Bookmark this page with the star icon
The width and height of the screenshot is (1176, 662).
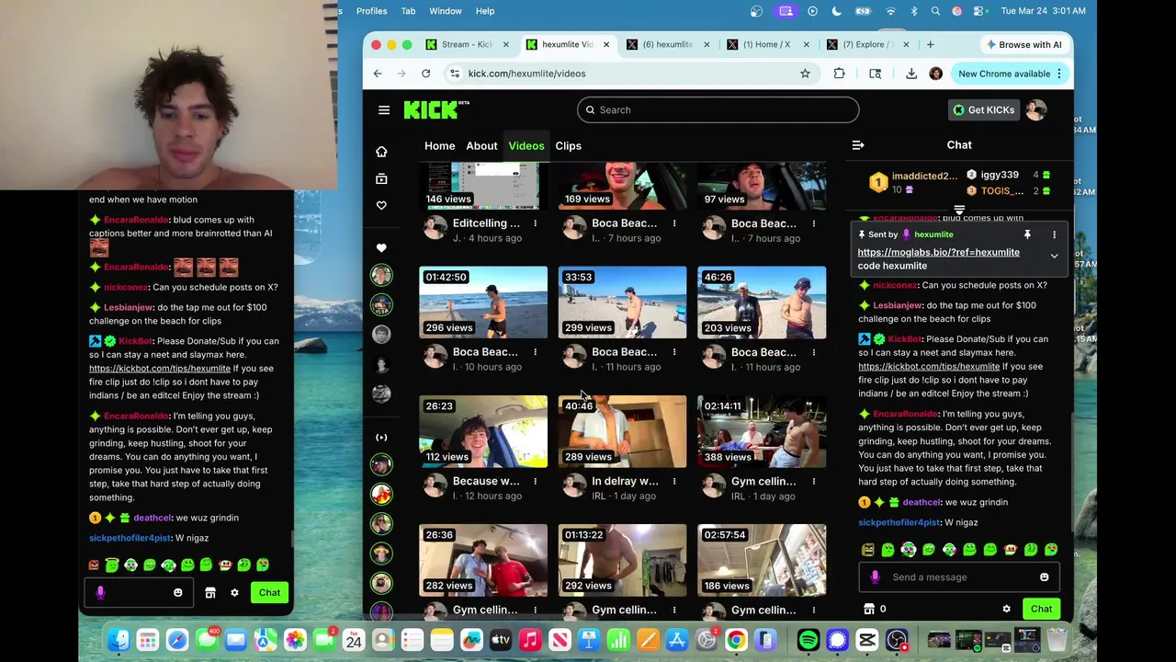[x=805, y=74]
